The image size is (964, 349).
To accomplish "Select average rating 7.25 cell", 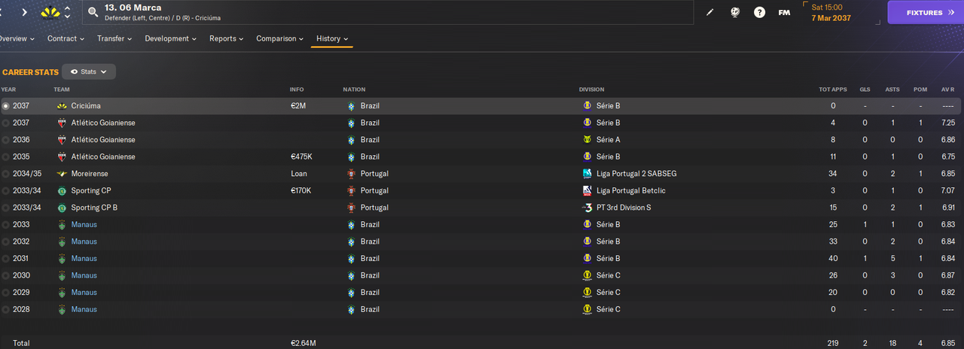I will pos(948,123).
